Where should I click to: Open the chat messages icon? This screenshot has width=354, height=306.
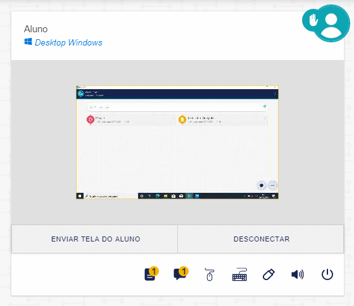point(180,274)
